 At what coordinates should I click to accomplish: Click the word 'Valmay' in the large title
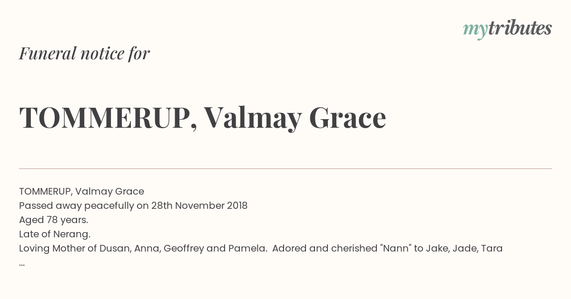click(x=253, y=118)
